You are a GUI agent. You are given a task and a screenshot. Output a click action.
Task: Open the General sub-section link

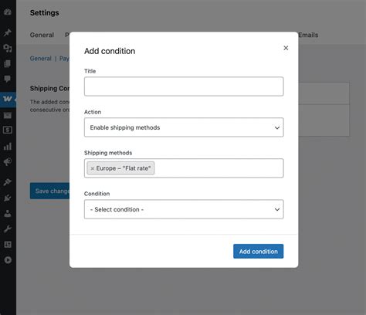pos(40,59)
